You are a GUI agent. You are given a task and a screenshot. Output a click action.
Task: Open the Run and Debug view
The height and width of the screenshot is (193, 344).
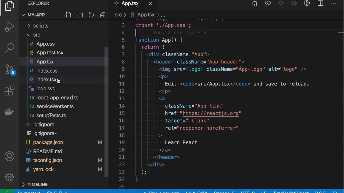pyautogui.click(x=9, y=27)
